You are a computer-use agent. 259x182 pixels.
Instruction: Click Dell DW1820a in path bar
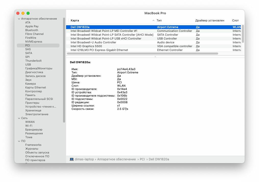[159, 159]
